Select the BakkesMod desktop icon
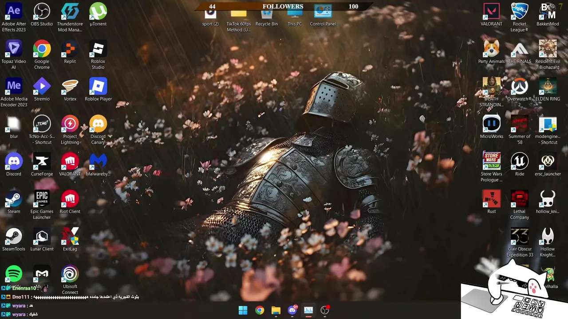568x319 pixels. [x=548, y=15]
